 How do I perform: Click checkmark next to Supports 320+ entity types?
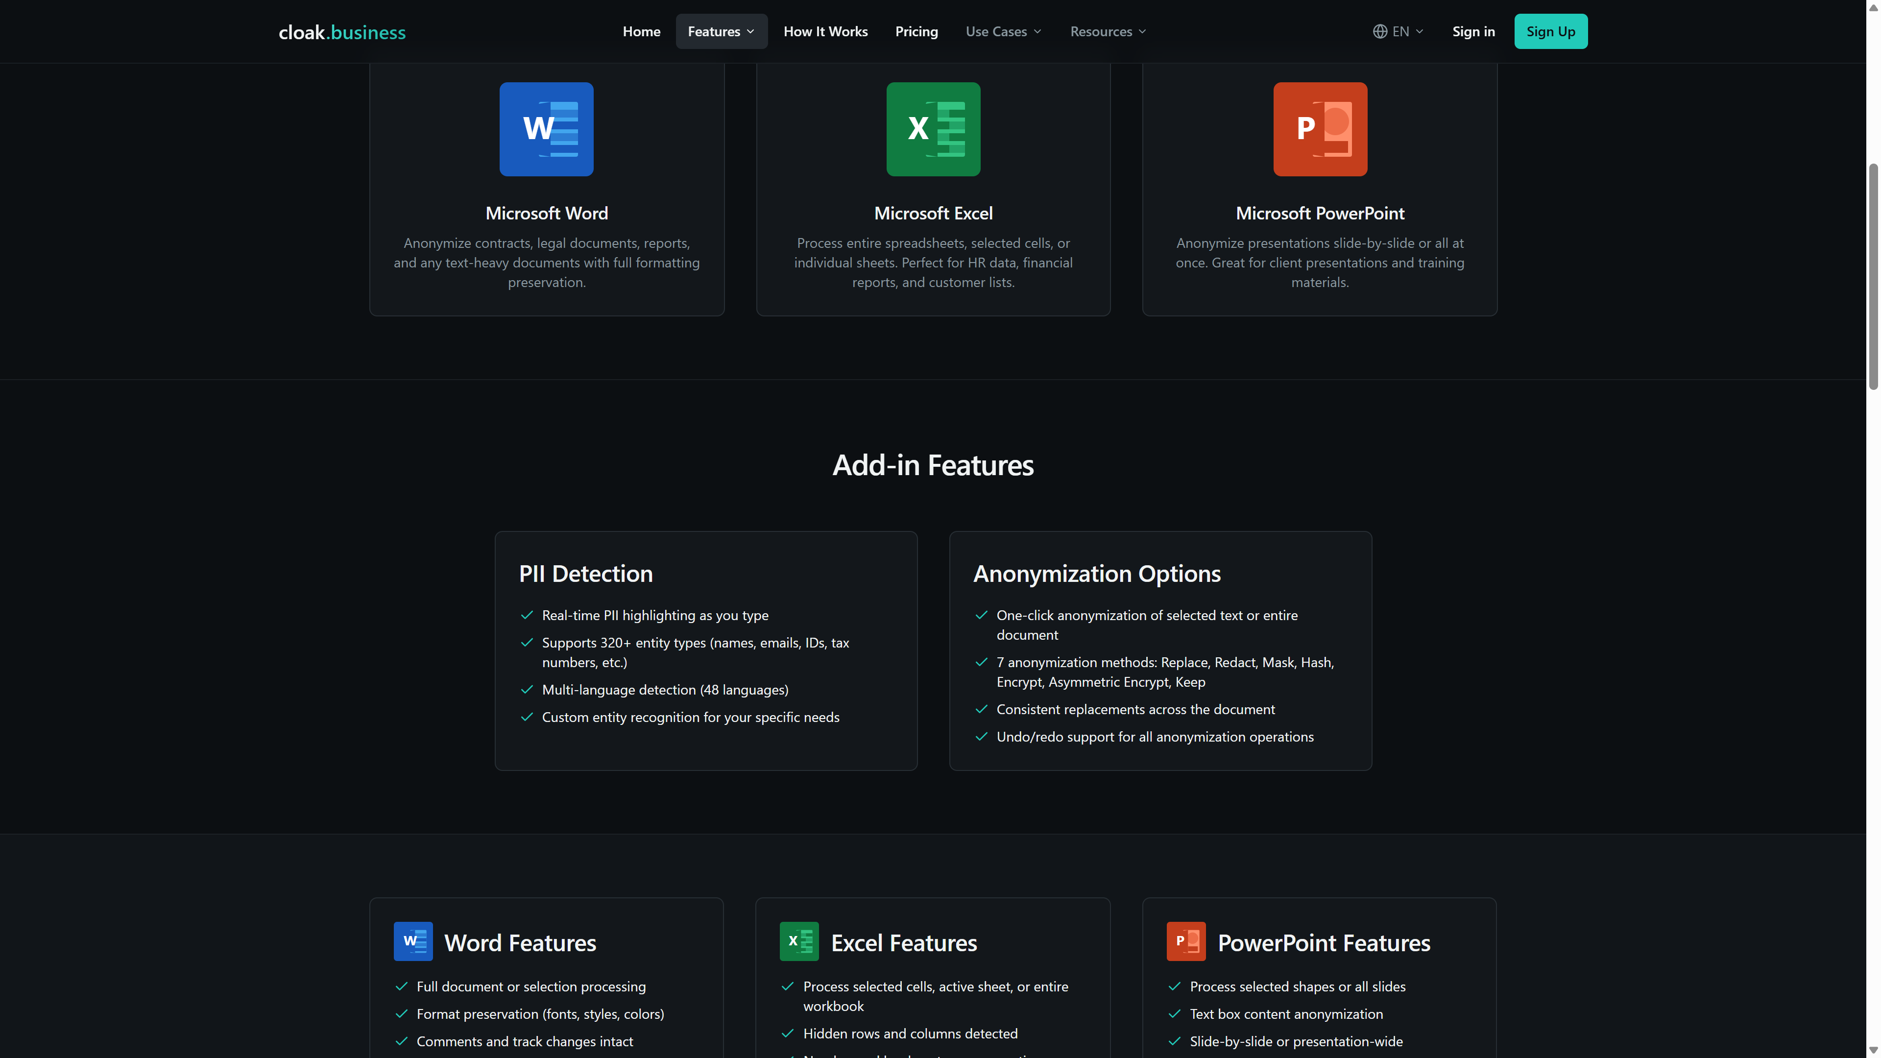[527, 643]
